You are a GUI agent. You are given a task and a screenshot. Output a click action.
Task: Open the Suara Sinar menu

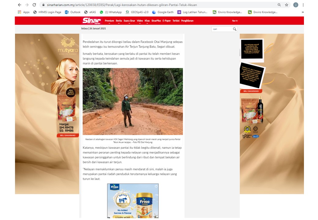(x=129, y=21)
